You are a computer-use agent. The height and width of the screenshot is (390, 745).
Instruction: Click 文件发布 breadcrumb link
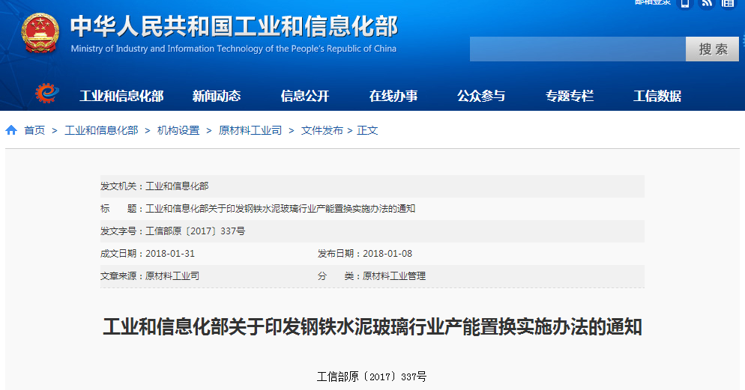322,130
